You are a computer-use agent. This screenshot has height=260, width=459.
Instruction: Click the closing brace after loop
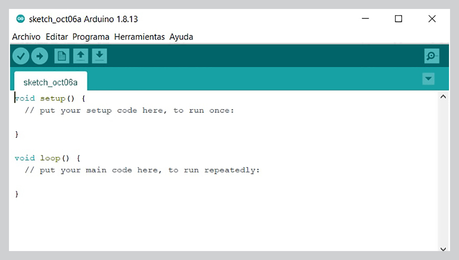click(x=16, y=194)
